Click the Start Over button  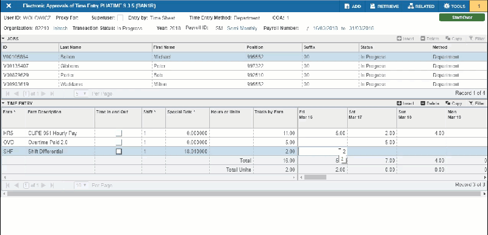click(x=462, y=18)
